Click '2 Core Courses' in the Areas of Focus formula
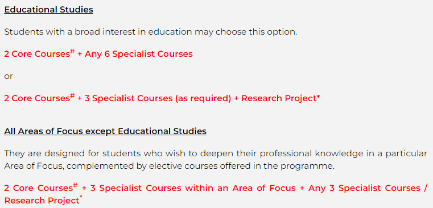This screenshot has width=433, height=208. point(38,188)
